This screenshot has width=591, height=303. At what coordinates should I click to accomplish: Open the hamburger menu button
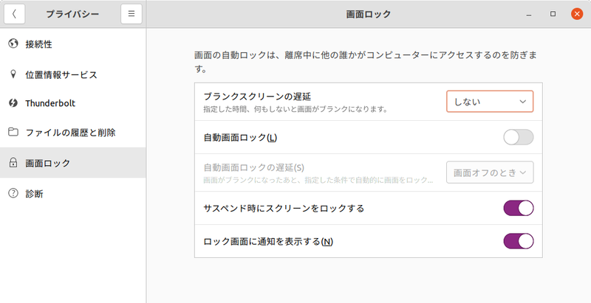(x=131, y=14)
